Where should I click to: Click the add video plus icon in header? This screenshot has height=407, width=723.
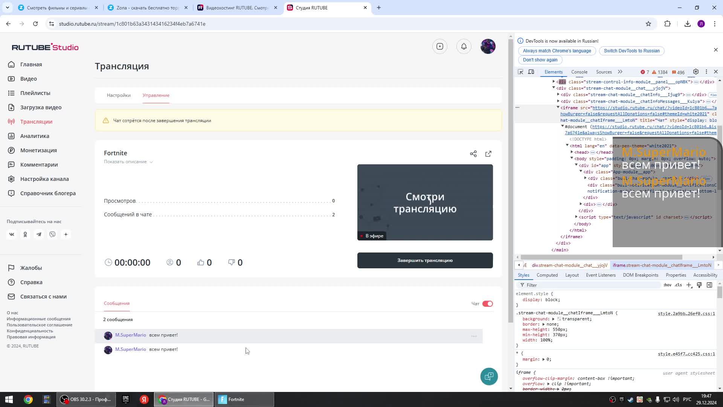pyautogui.click(x=440, y=46)
